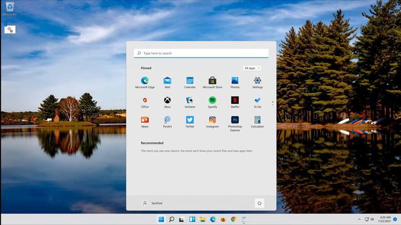The width and height of the screenshot is (401, 225).
Task: Open the To Do app
Action: (258, 102)
